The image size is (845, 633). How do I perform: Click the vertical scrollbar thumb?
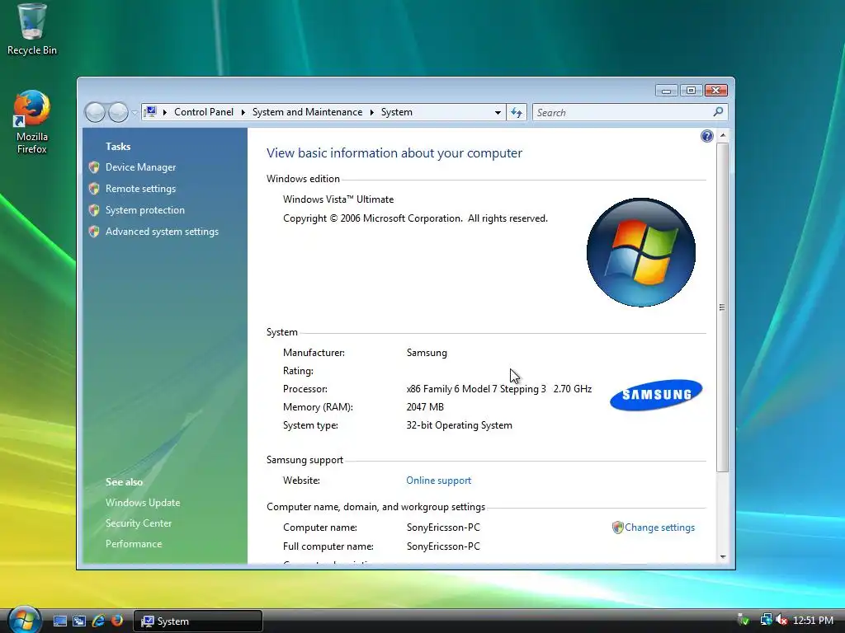click(x=723, y=307)
